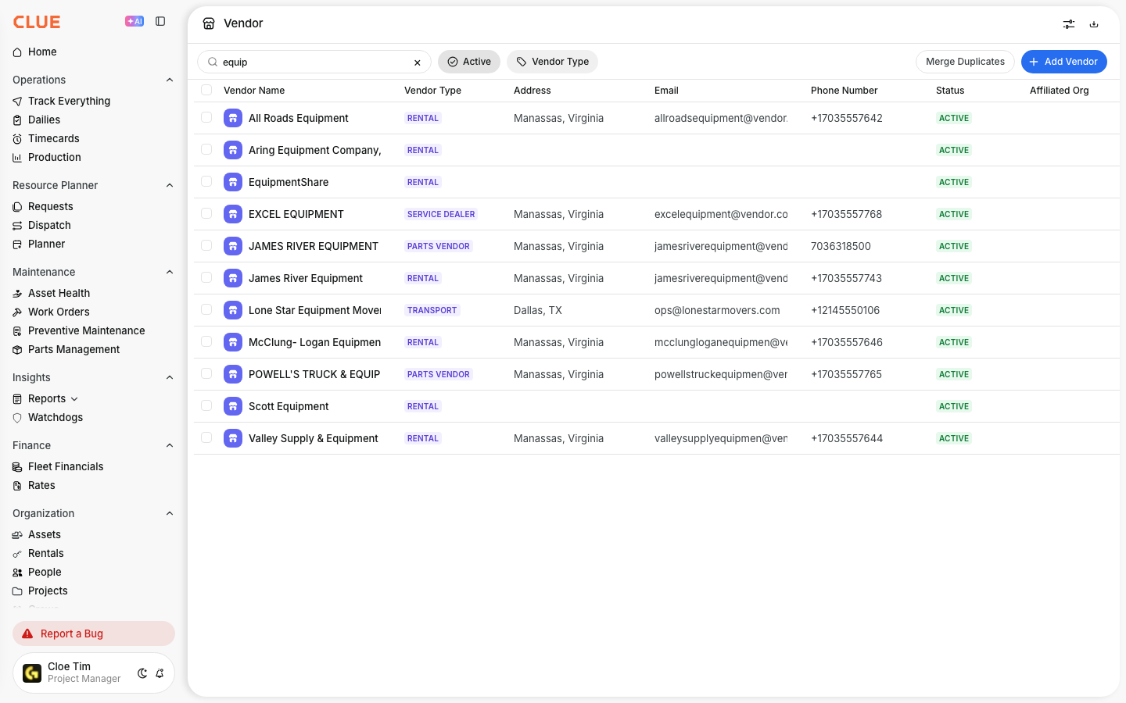
Task: Click the Scott Equipment vendor icon
Action: [233, 406]
